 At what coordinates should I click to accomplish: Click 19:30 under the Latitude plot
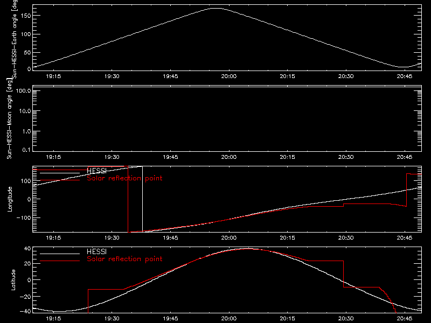point(112,319)
